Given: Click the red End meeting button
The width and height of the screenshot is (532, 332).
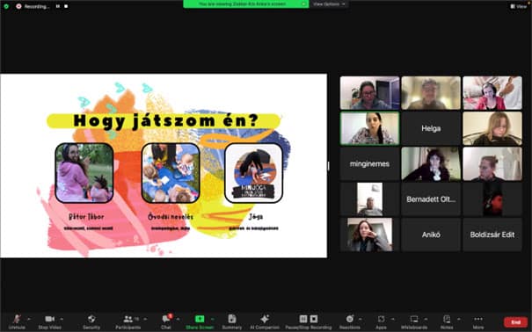Looking at the screenshot, I should (515, 321).
